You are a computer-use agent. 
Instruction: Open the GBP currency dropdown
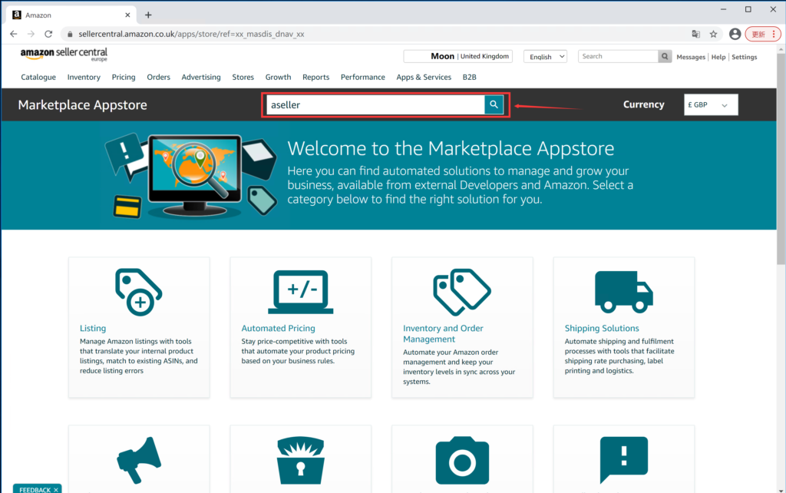tap(711, 104)
